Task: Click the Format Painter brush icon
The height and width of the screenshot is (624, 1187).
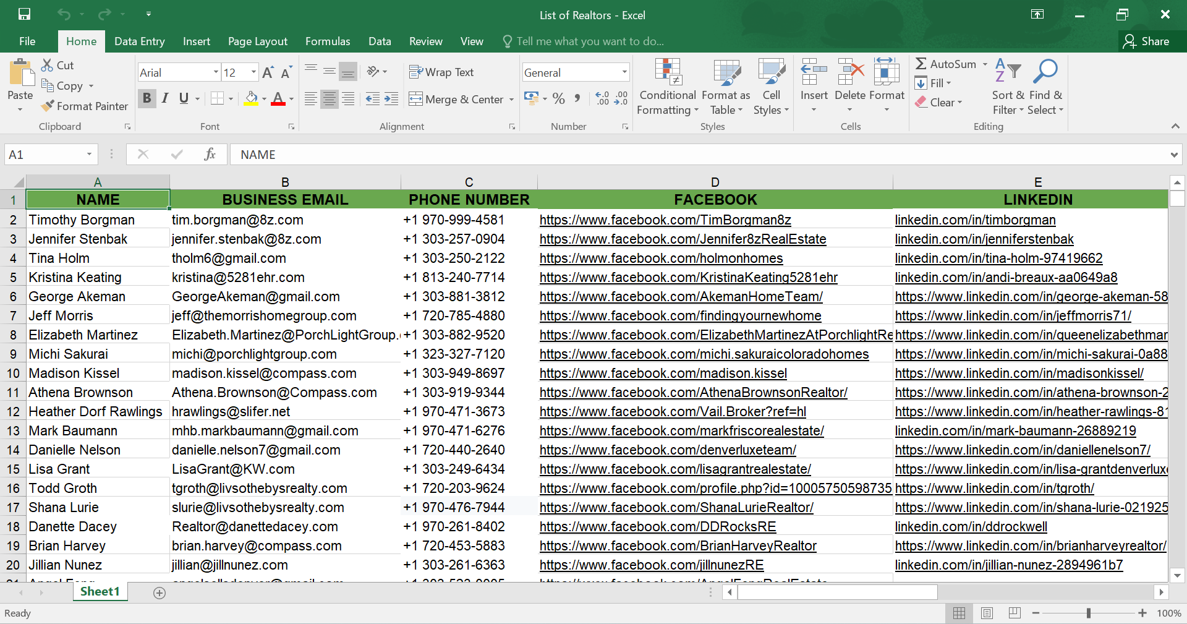Action: point(48,106)
